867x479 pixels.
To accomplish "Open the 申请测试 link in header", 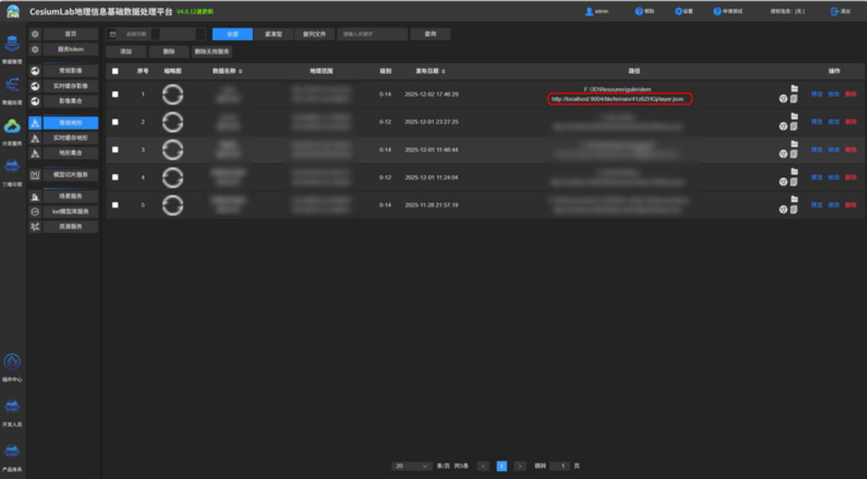I will tap(727, 11).
